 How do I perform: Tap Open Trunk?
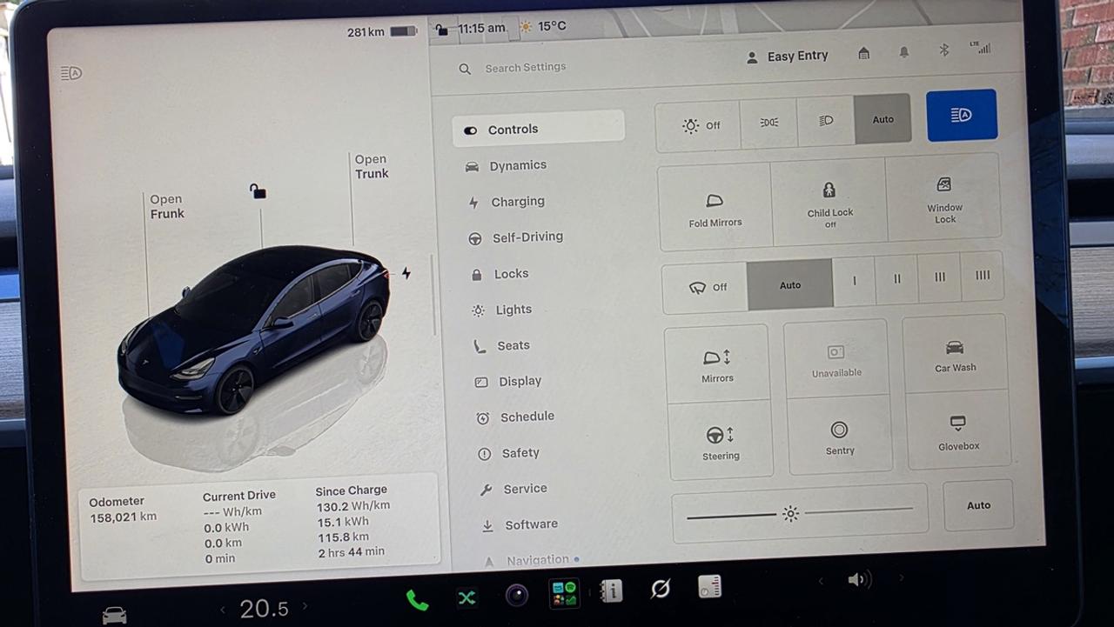[x=372, y=166]
